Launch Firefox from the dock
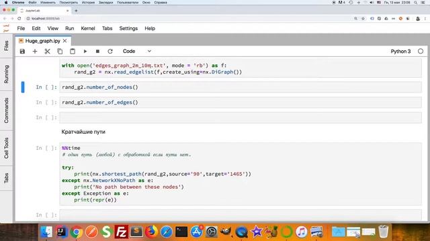The image size is (430, 241). (x=151, y=232)
